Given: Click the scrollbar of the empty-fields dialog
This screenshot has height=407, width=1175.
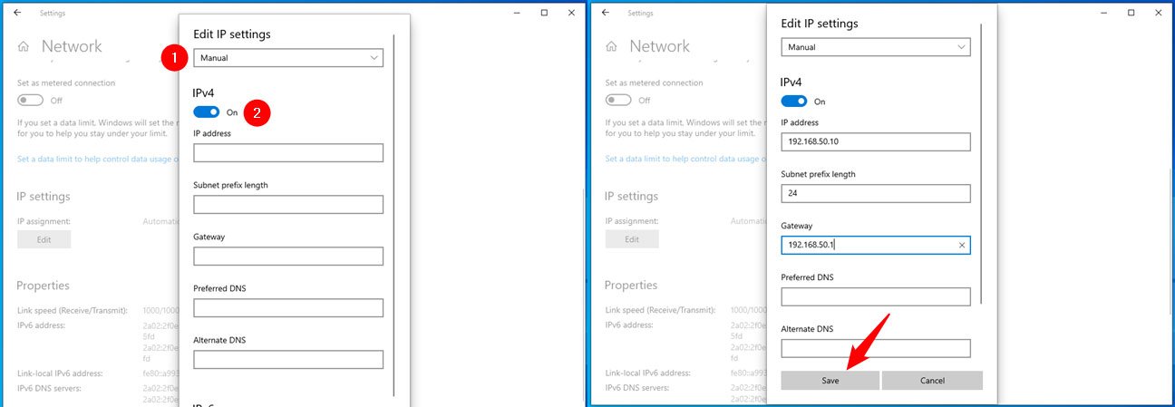Looking at the screenshot, I should 394,215.
